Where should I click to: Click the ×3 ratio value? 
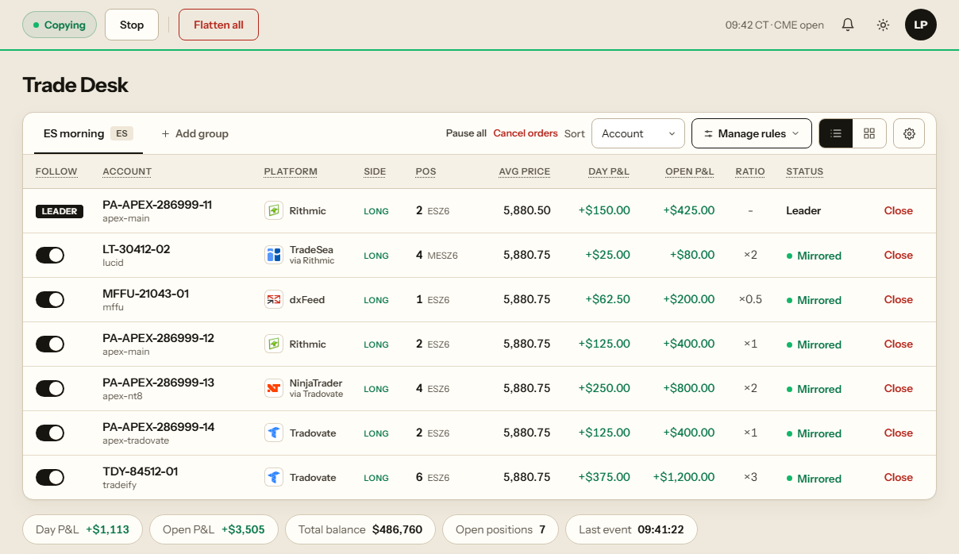click(x=750, y=477)
